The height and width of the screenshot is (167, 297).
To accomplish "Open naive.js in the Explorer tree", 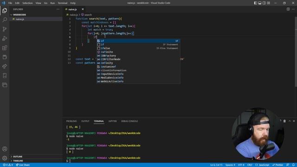I will point(36,19).
